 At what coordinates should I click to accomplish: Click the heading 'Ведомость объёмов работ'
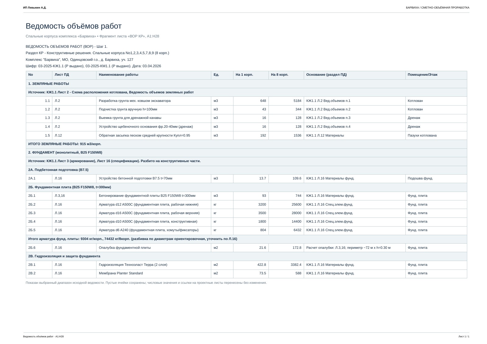pyautogui.click(x=74, y=26)
